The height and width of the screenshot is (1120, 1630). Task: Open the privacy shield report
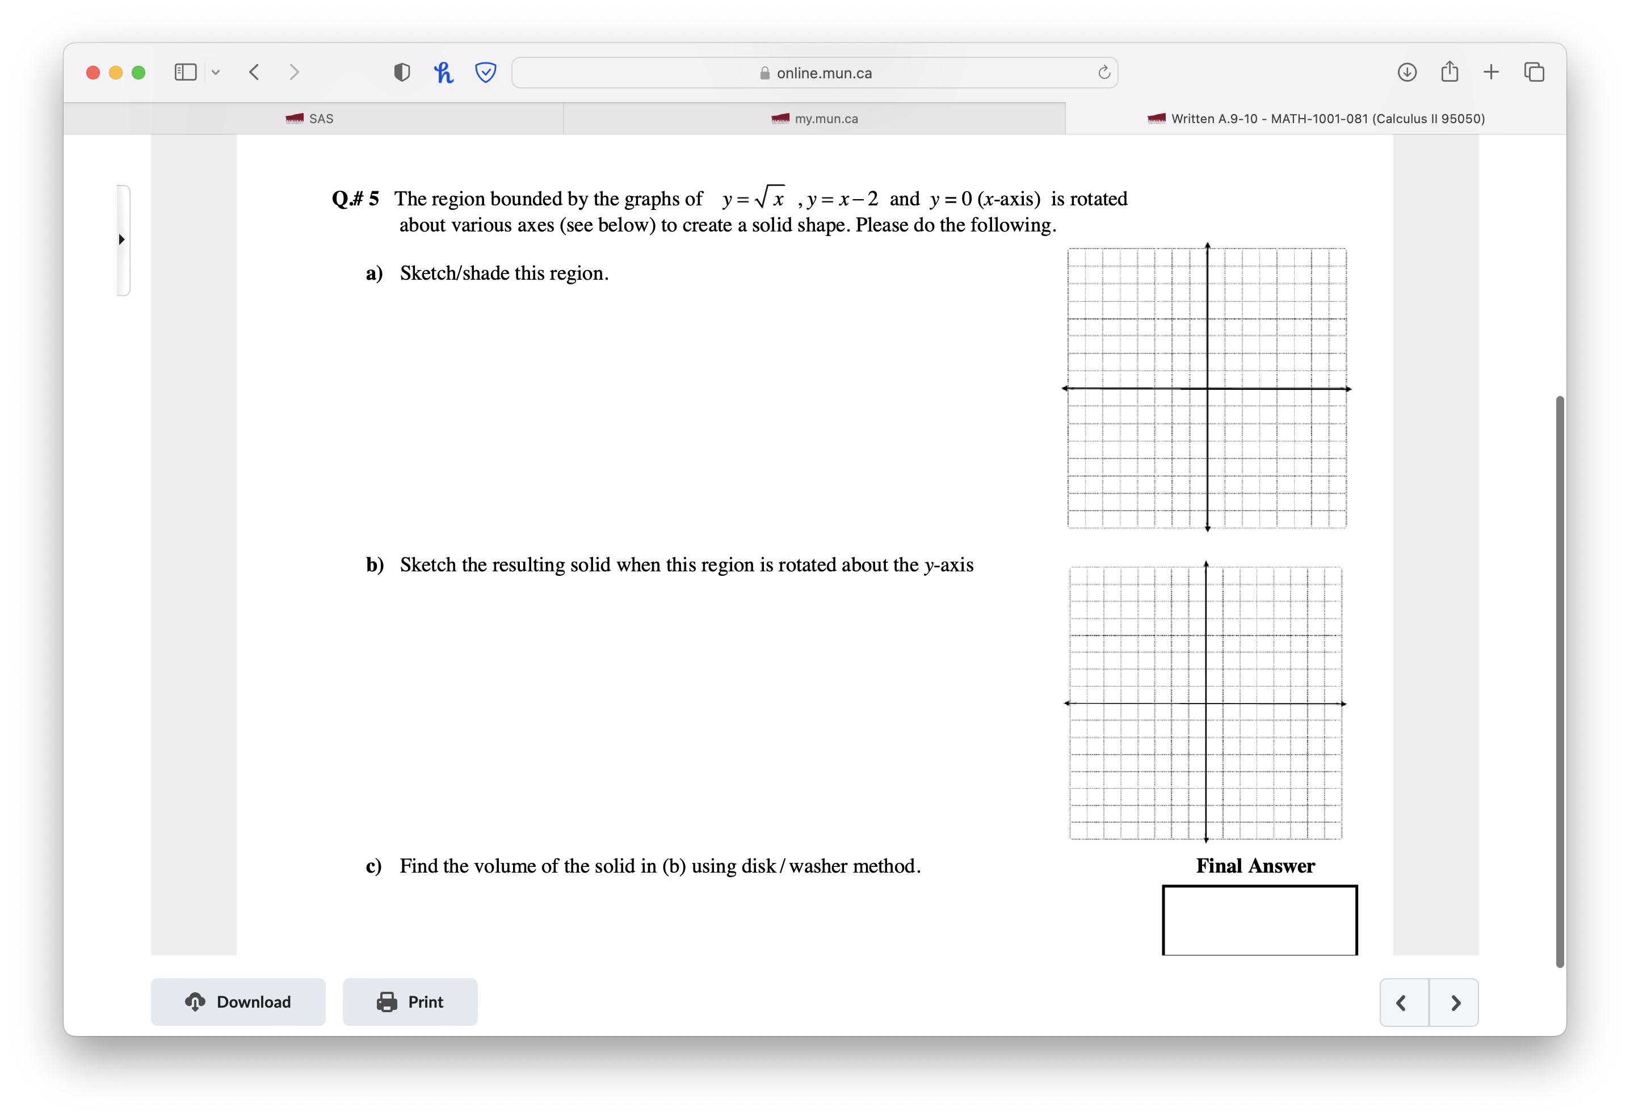pyautogui.click(x=401, y=71)
